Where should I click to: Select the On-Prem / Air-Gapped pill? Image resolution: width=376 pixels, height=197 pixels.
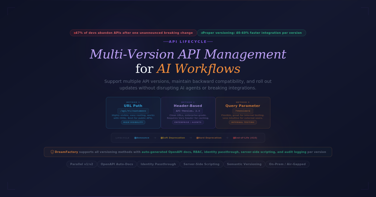[x=287, y=164]
